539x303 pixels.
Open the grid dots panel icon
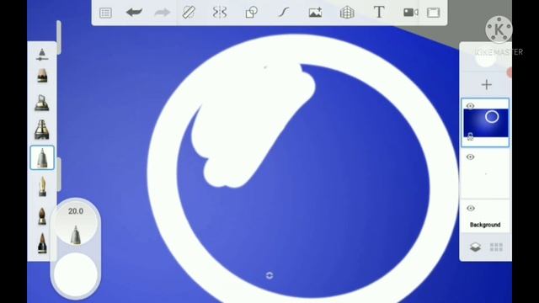(x=496, y=247)
